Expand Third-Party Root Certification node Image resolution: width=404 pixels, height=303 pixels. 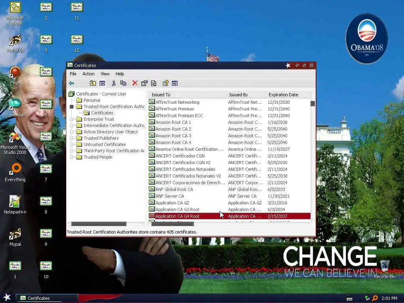tap(72, 151)
